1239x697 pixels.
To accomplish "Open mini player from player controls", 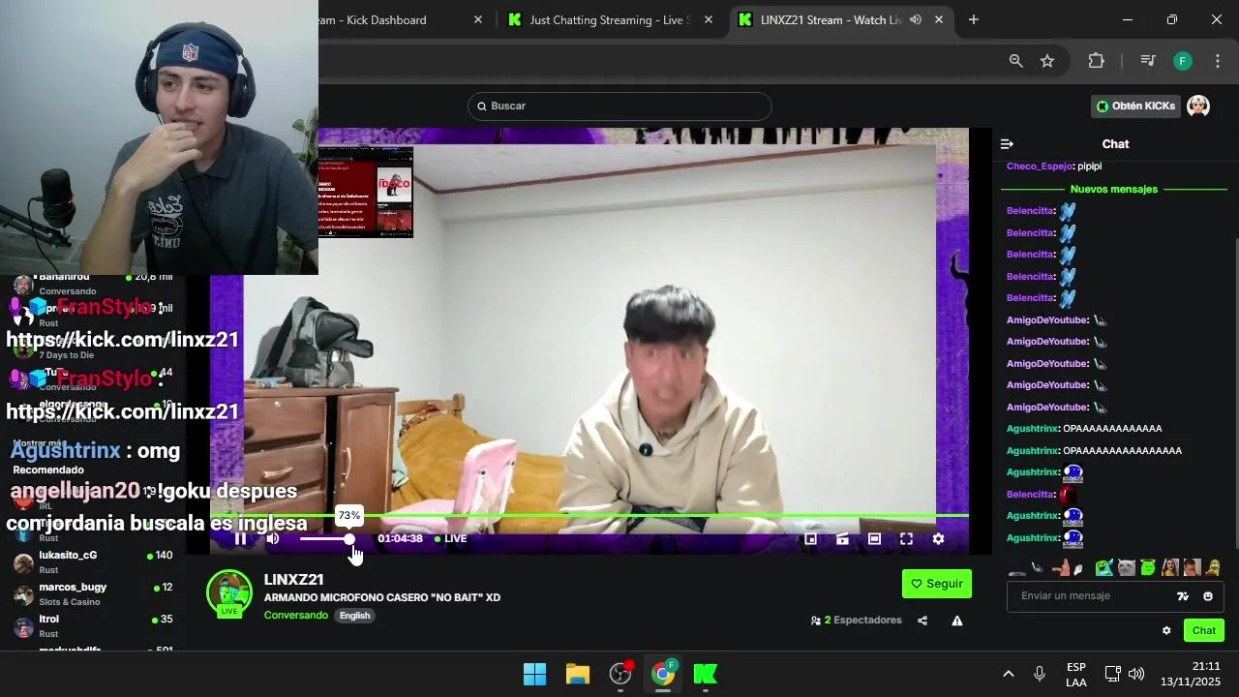I will pos(811,539).
